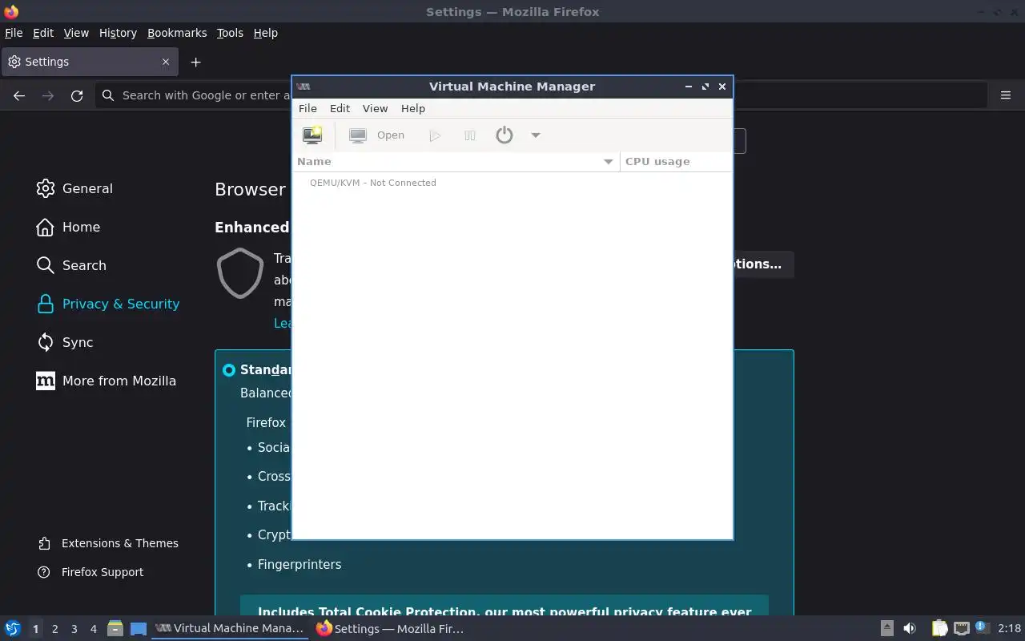The height and width of the screenshot is (641, 1025).
Task: Click the removable media eject tray icon
Action: click(x=886, y=628)
